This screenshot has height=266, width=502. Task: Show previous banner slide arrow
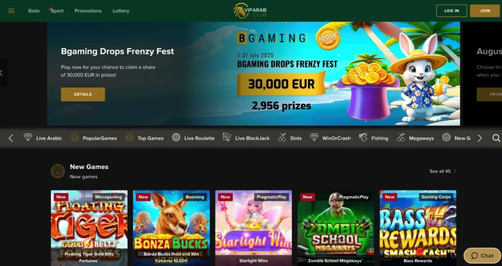[x=2, y=73]
